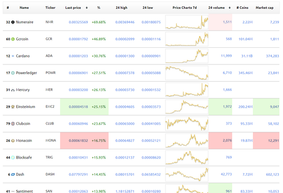Click Santiment 24 high 1.18152871
This screenshot has width=283, height=193.
point(125,191)
